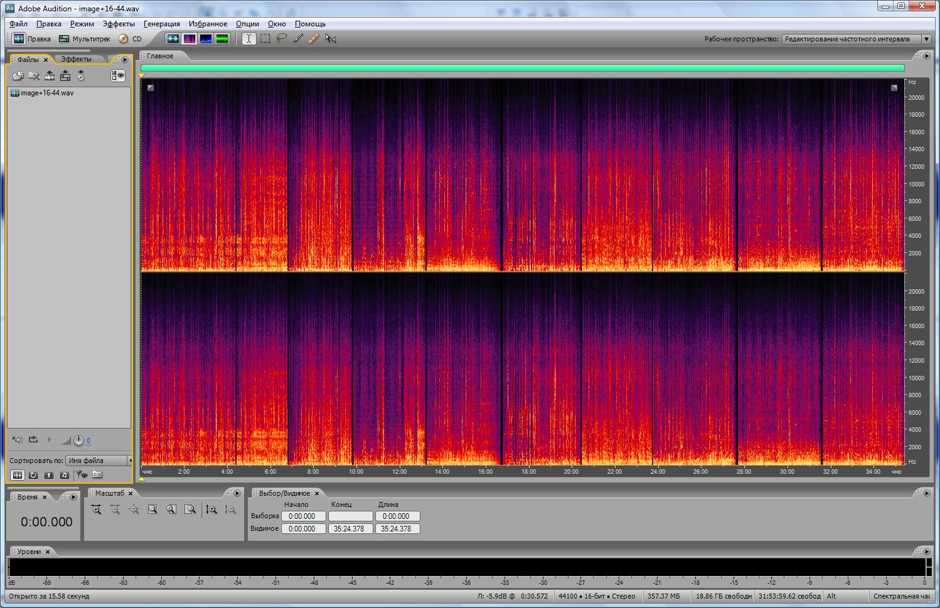Click the Выборка Конец input field

pos(350,516)
